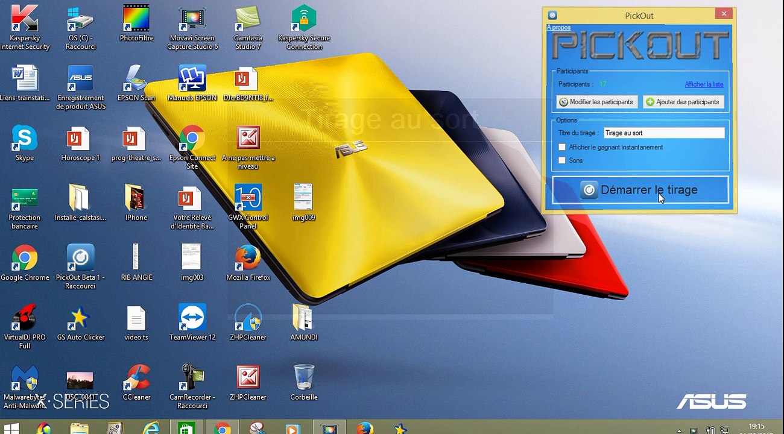Screen dimensions: 784x434
Task: Select the Horoscope 1 PDF file
Action: tap(80, 143)
